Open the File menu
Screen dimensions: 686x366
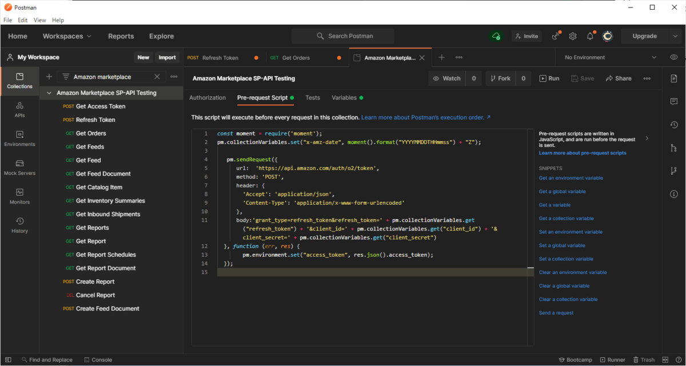coord(8,20)
